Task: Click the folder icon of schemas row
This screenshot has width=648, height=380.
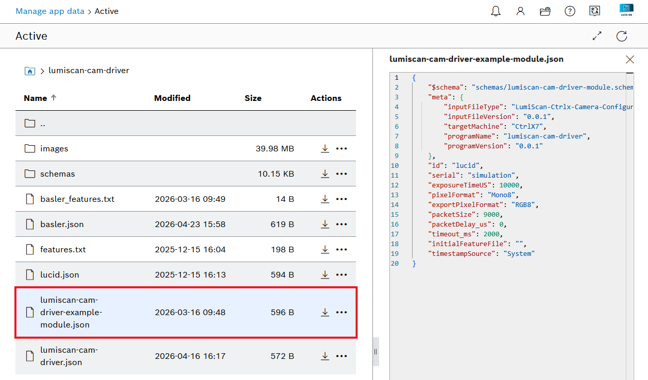Action: (30, 174)
